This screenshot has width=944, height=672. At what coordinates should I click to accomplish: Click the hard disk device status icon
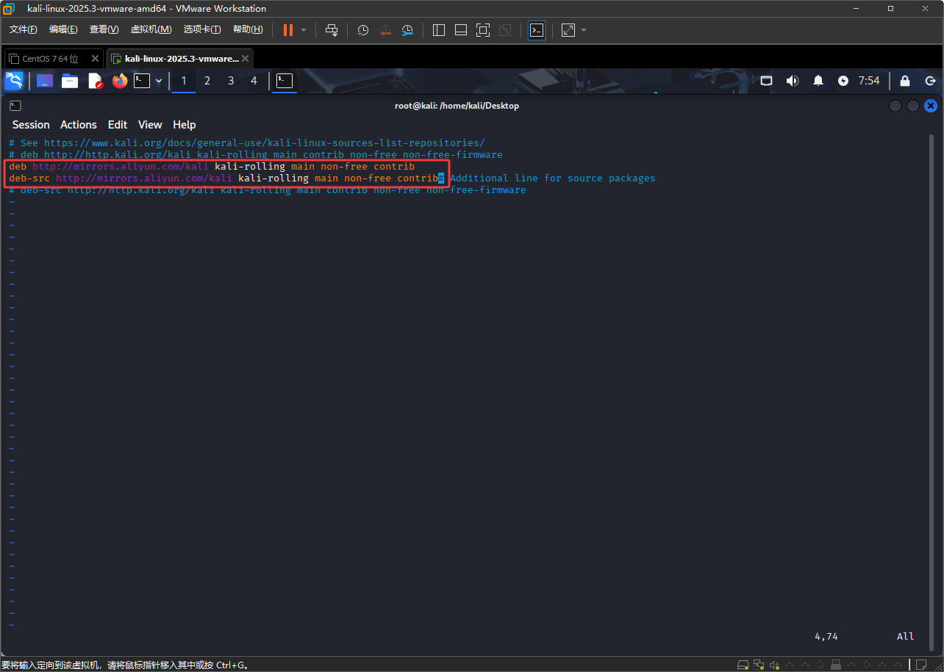point(743,665)
